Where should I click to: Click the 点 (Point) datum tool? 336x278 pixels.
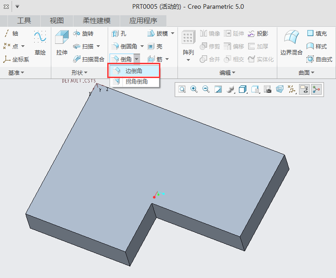(x=11, y=46)
